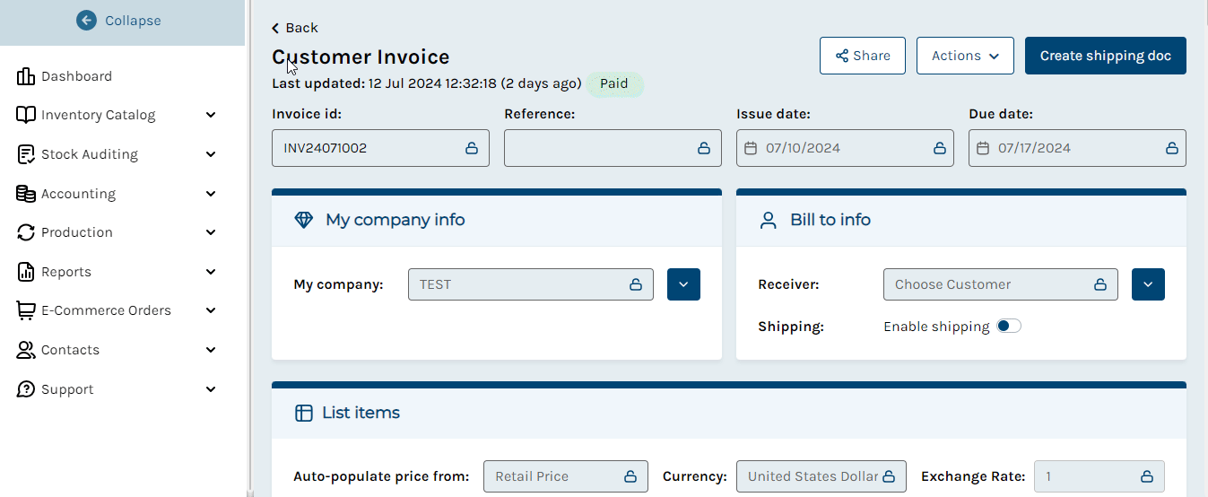Click the Reference input field
This screenshot has width=1208, height=497.
point(613,148)
